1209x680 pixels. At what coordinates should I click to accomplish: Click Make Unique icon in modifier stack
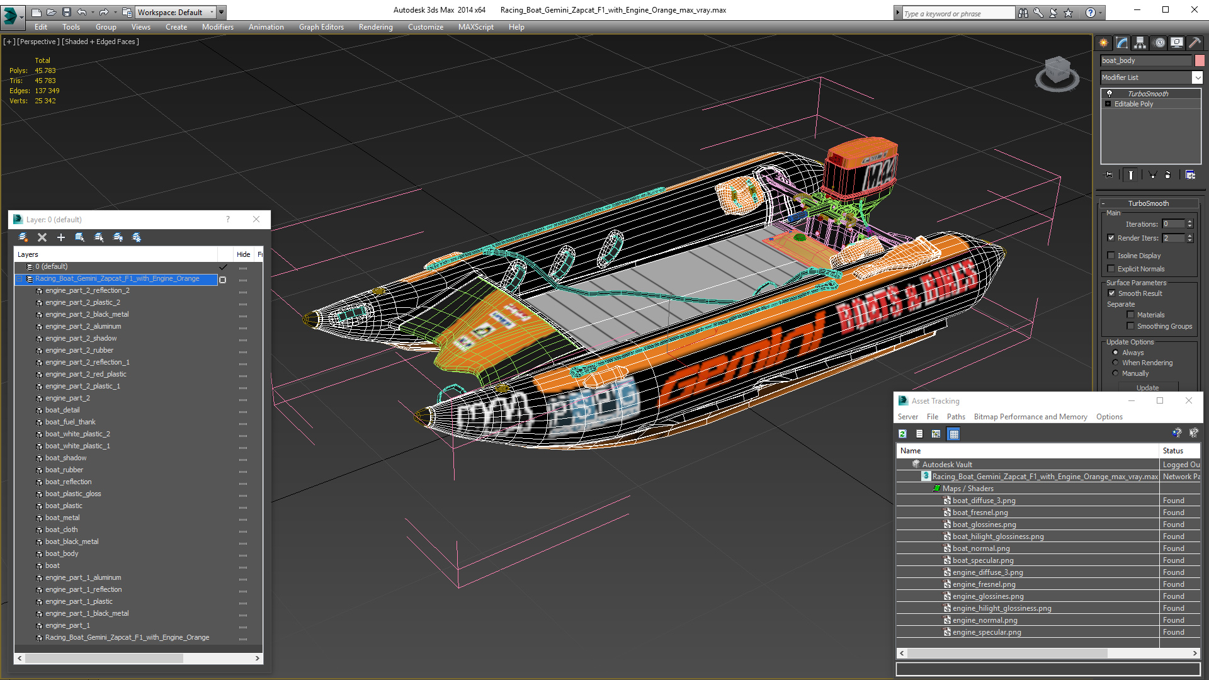coord(1152,175)
